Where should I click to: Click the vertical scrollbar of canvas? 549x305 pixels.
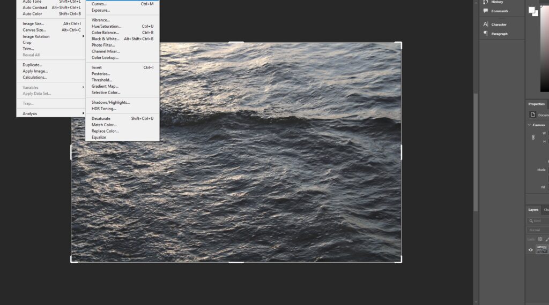coord(476,152)
